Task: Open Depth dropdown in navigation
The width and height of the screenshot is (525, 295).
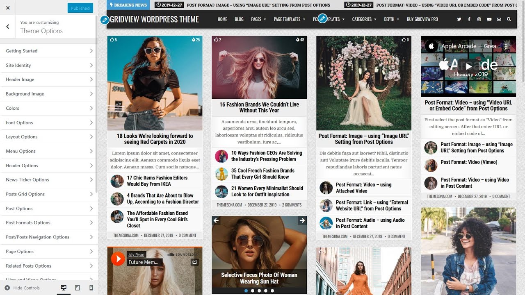Action: [391, 19]
